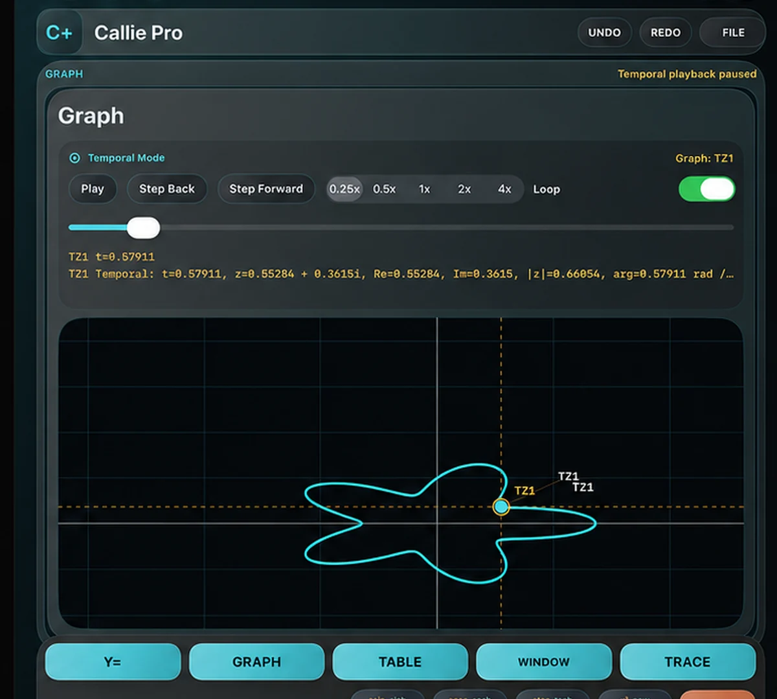This screenshot has width=777, height=699.
Task: Click the UNDO button
Action: [x=605, y=32]
